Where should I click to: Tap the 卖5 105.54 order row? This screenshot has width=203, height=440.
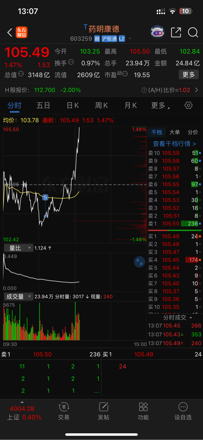[x=174, y=192]
